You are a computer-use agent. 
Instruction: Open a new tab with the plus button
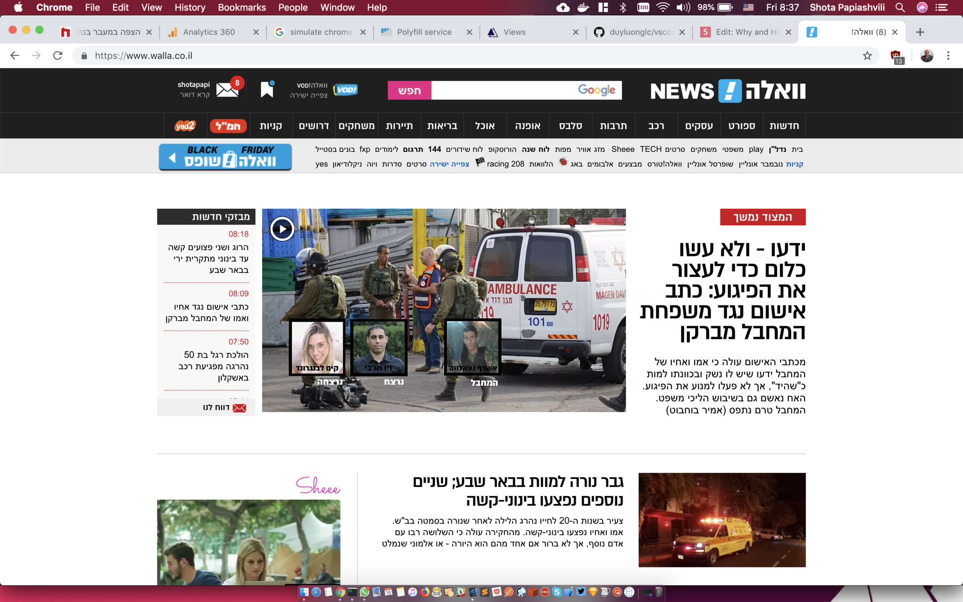pos(920,32)
